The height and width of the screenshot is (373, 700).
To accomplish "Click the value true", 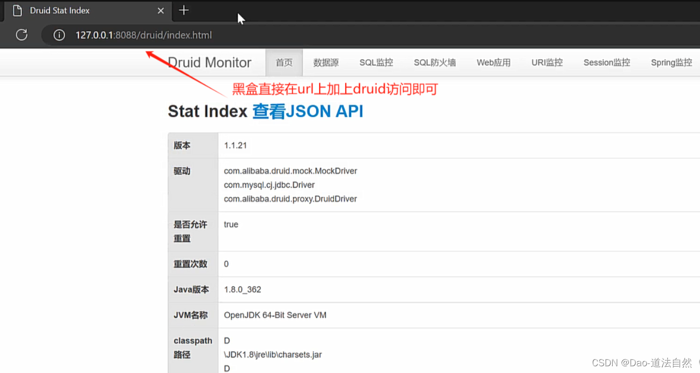I will tap(231, 224).
